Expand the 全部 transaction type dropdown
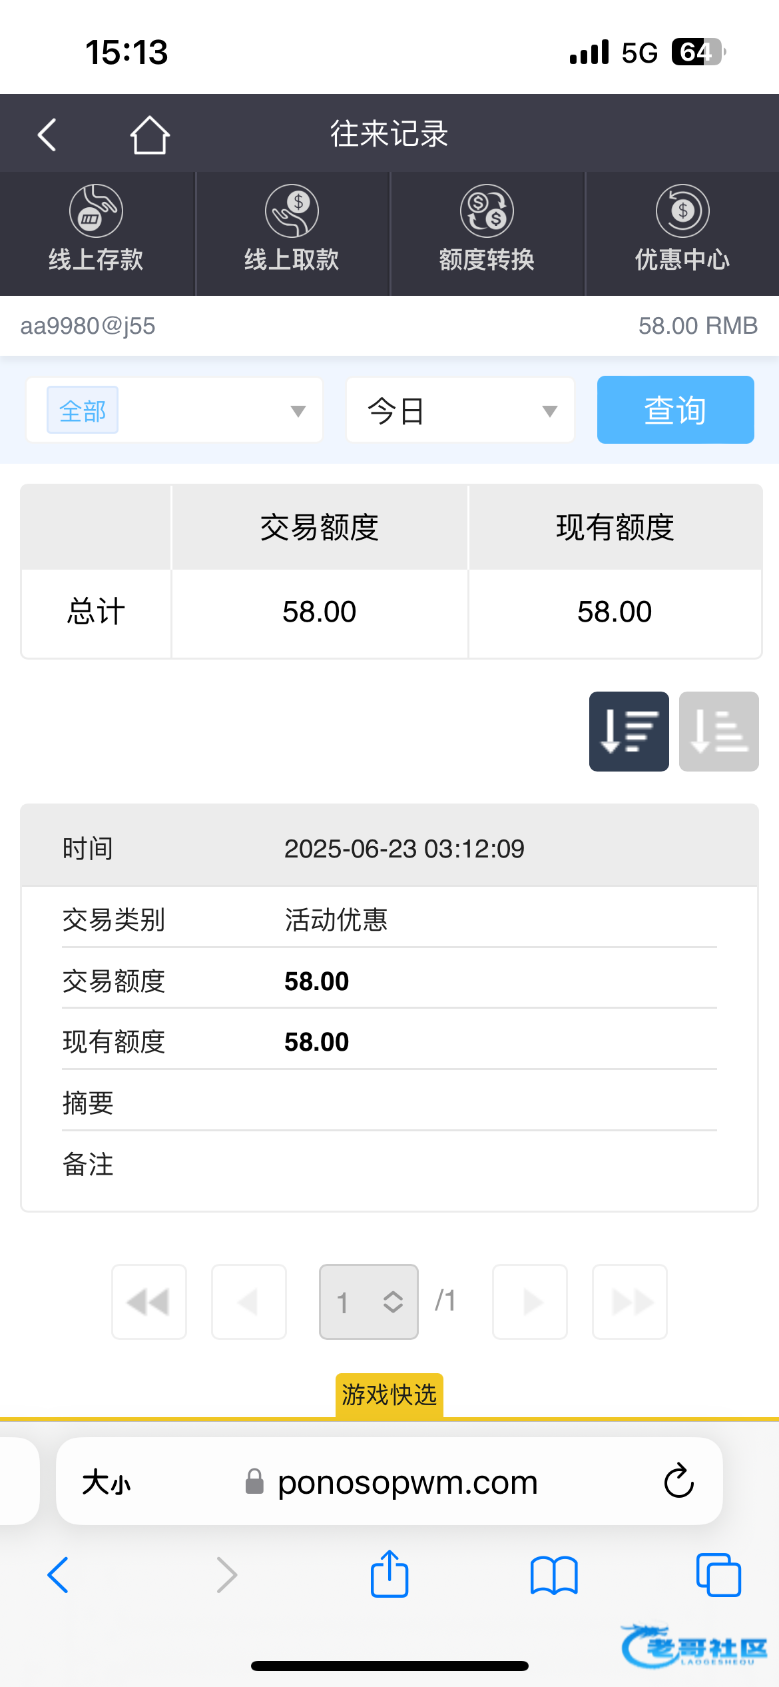This screenshot has width=779, height=1687. coord(174,410)
